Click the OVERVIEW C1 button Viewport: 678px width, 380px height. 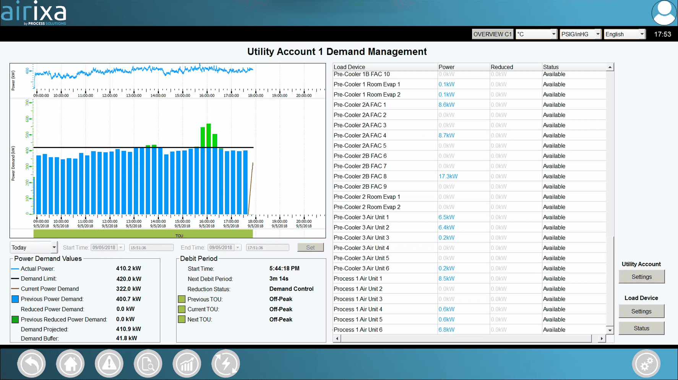pyautogui.click(x=492, y=34)
